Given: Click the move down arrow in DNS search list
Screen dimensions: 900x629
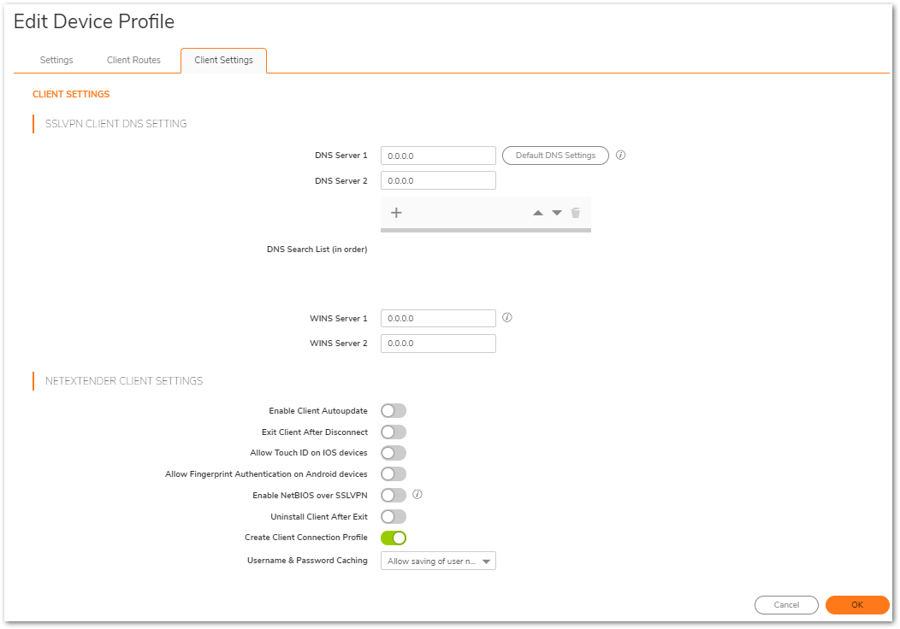Looking at the screenshot, I should tap(557, 213).
